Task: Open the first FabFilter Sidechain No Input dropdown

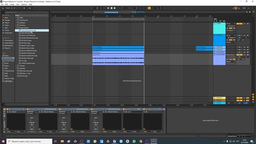Action: click(x=32, y=113)
